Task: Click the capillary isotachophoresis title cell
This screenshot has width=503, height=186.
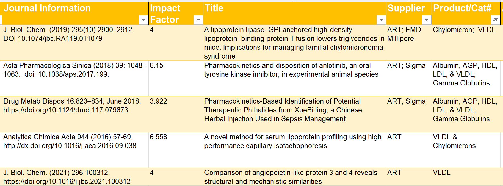Action: (293, 141)
